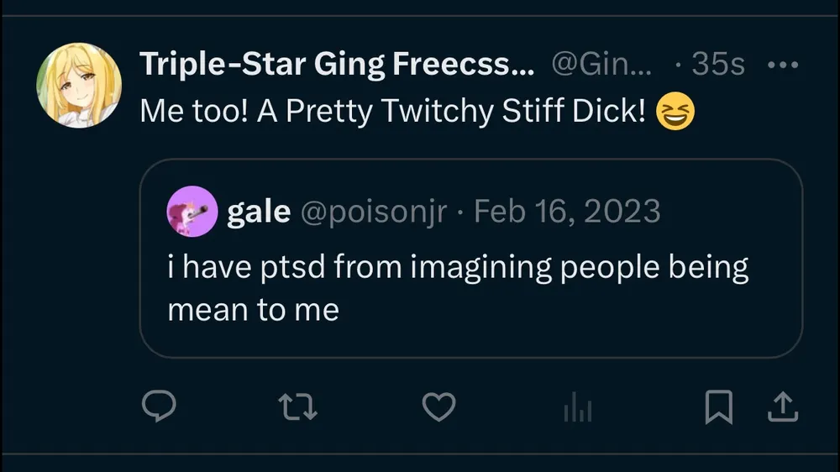Share the tweet via upload arrow icon
Screen dimensions: 840x472
[782, 407]
